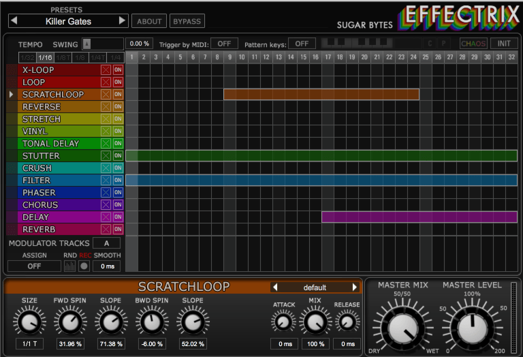Select previous SCRATCHLOOP effect preset arrow
Image resolution: width=523 pixels, height=357 pixels.
tap(275, 288)
